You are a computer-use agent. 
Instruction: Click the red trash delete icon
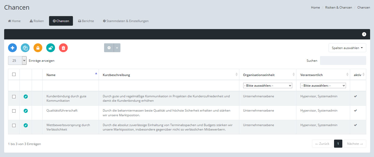[63, 48]
